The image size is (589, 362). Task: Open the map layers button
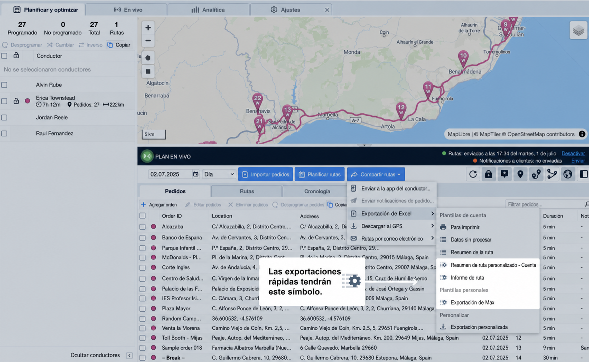click(578, 30)
